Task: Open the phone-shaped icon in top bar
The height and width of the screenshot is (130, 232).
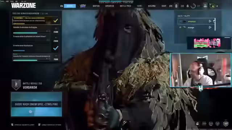Action: pos(176,6)
